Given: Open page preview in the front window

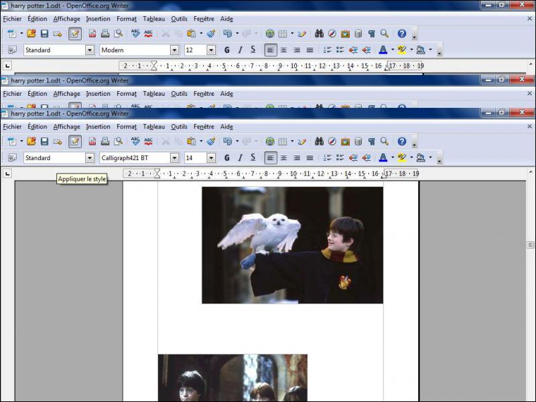Looking at the screenshot, I should click(x=119, y=141).
